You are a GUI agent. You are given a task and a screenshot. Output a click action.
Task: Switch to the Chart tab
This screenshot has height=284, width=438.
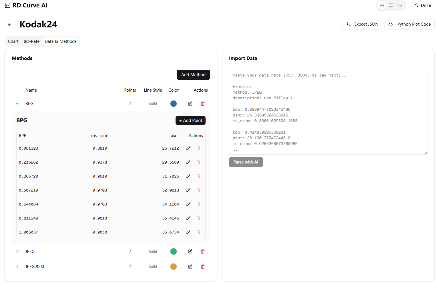tap(13, 41)
